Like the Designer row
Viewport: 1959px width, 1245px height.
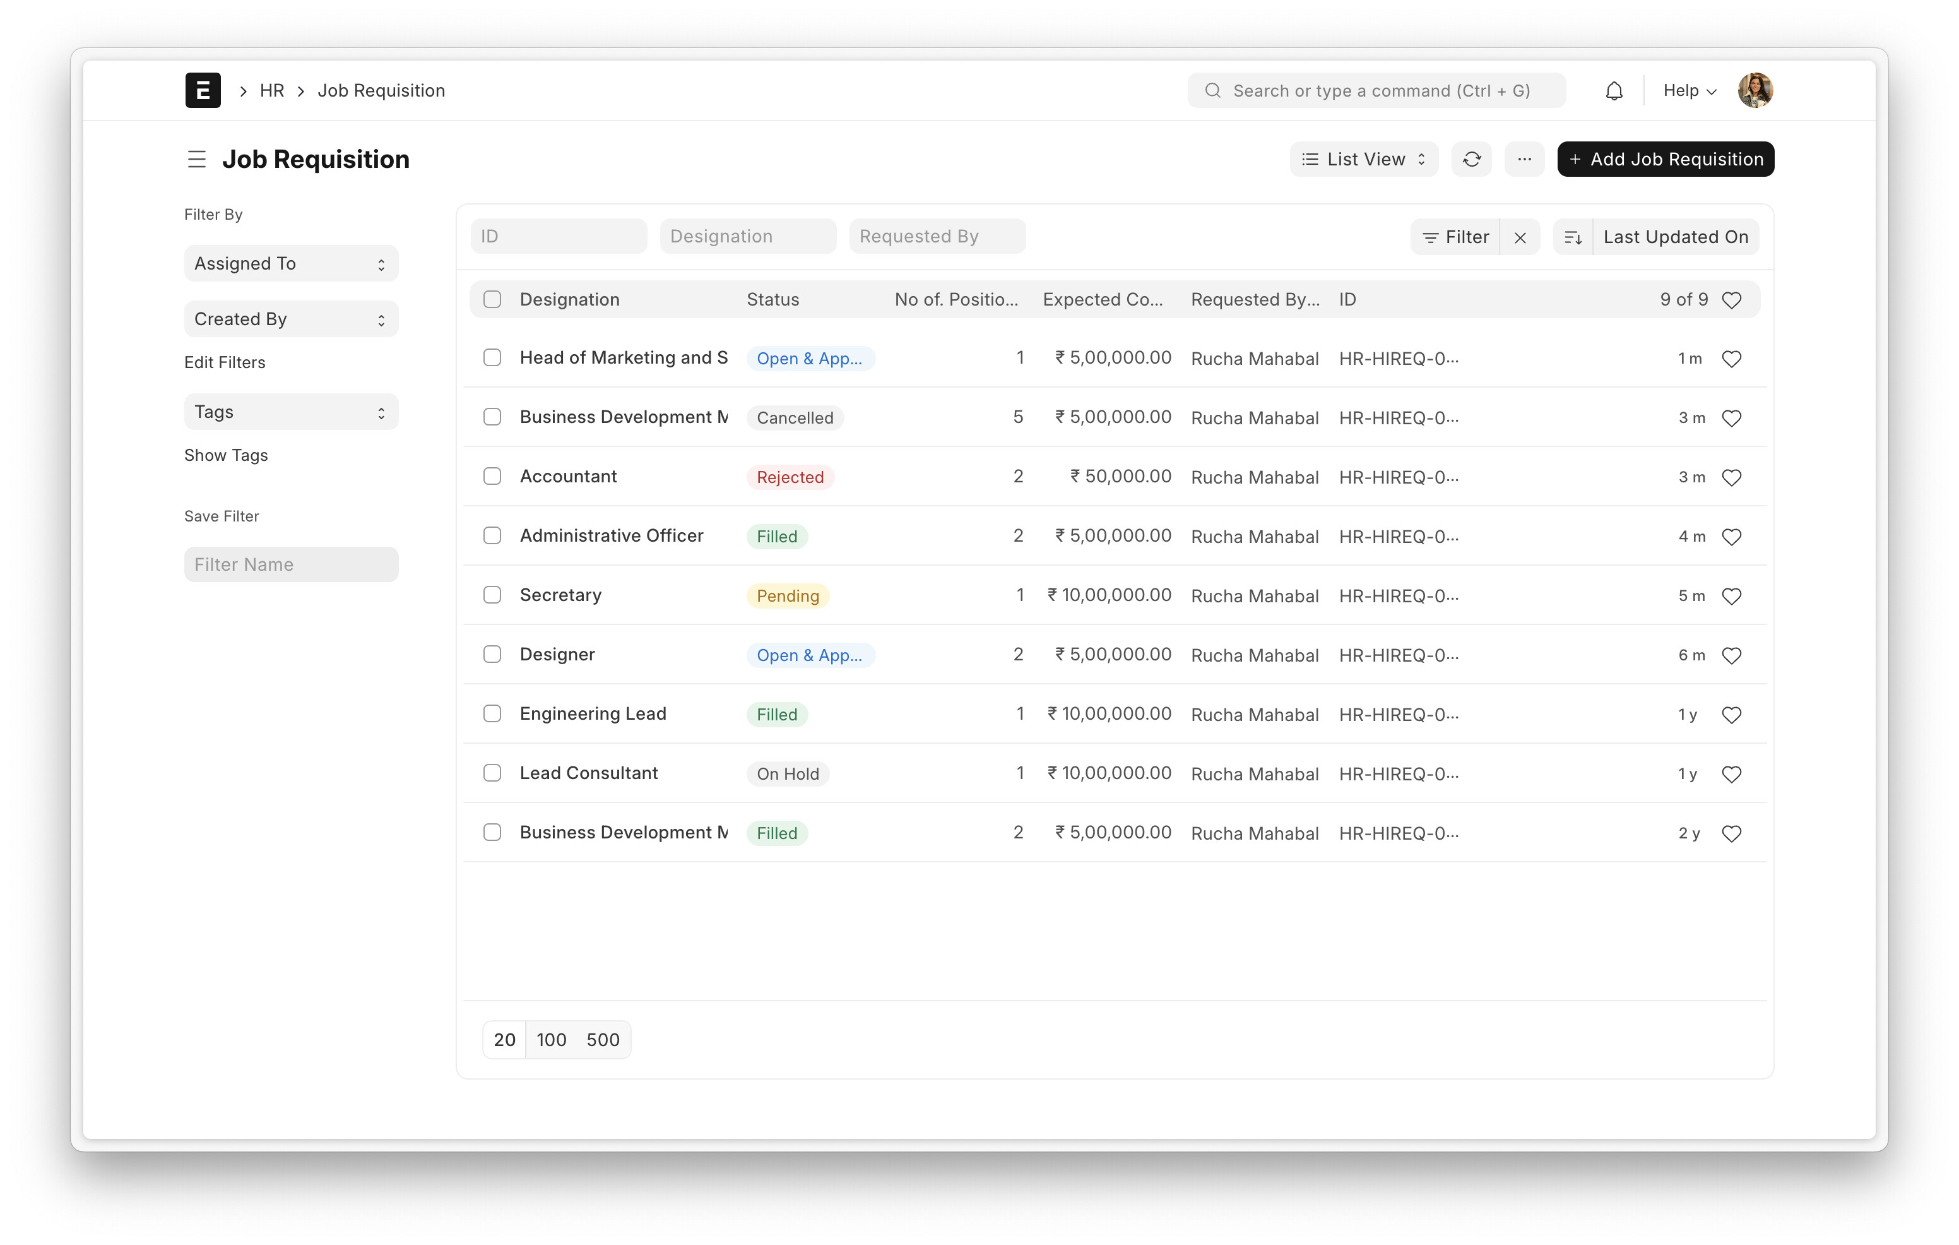tap(1732, 656)
